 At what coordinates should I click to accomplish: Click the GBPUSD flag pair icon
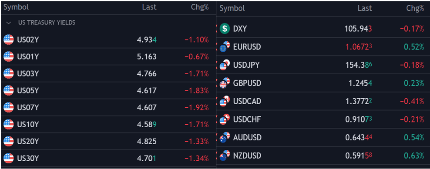(x=225, y=83)
